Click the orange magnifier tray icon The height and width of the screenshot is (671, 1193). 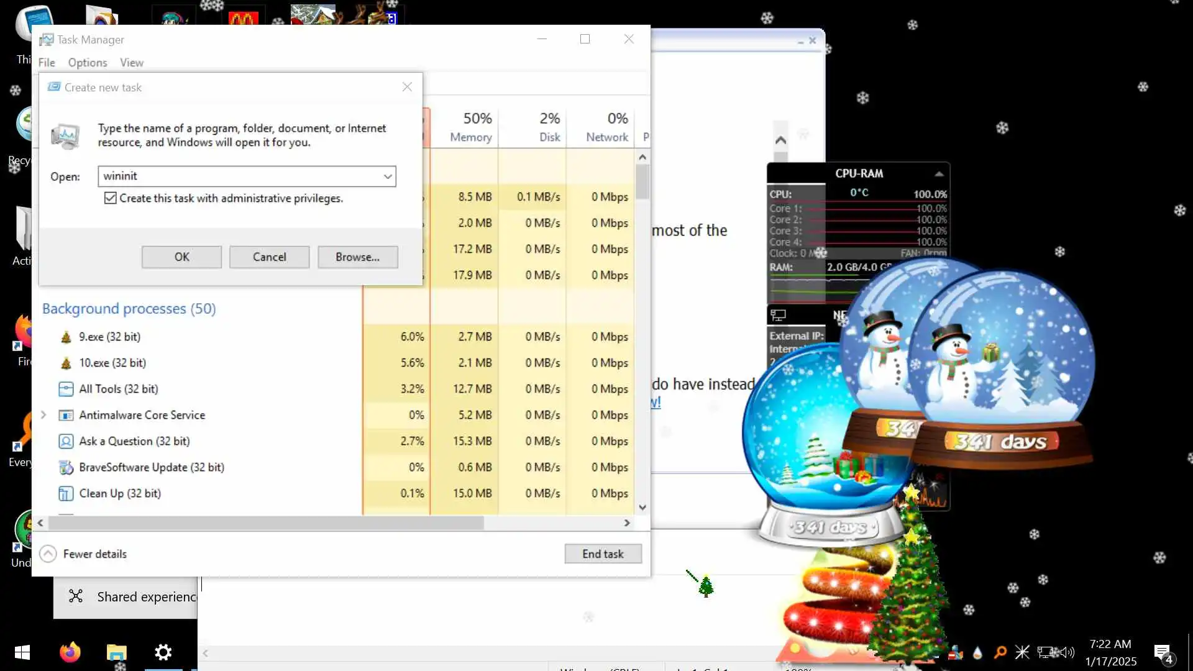click(x=1000, y=652)
